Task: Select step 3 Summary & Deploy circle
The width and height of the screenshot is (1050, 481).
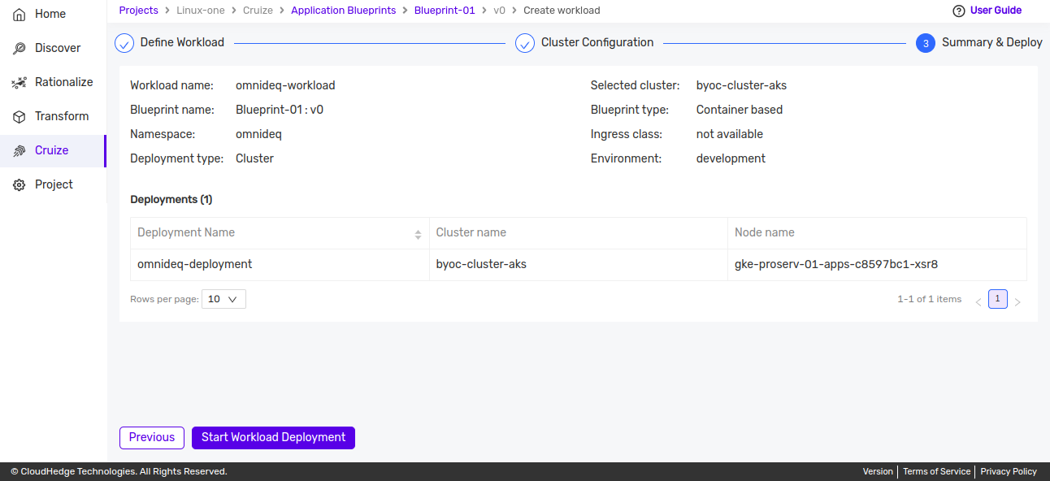Action: pyautogui.click(x=925, y=43)
